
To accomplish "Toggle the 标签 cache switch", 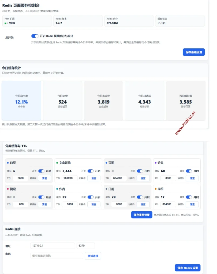I will 189,197.
